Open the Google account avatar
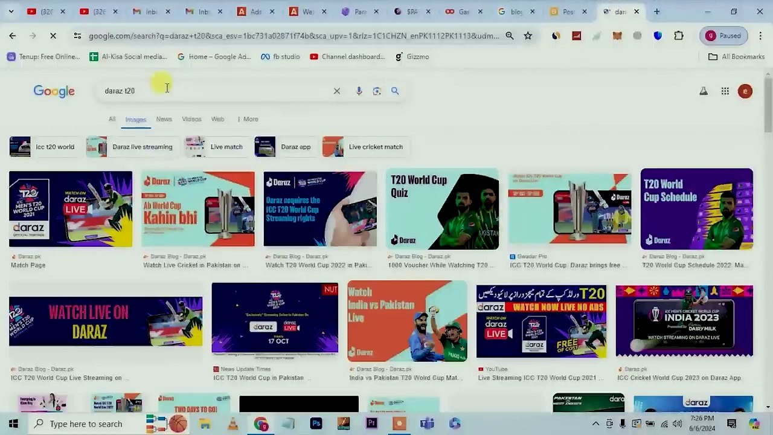This screenshot has width=773, height=435. tap(745, 91)
